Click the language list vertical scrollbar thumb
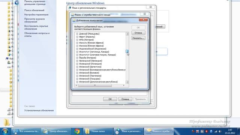 point(127,51)
